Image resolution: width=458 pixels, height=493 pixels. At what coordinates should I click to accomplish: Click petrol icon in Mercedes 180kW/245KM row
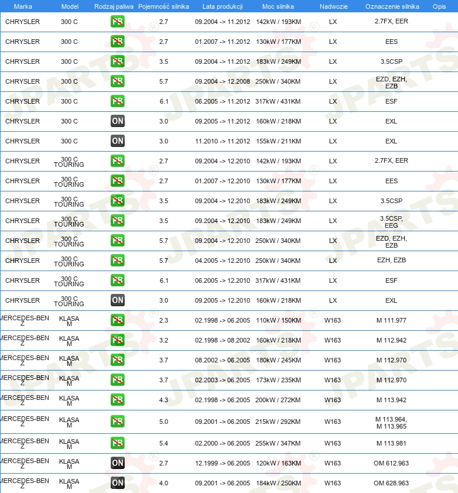tap(117, 360)
